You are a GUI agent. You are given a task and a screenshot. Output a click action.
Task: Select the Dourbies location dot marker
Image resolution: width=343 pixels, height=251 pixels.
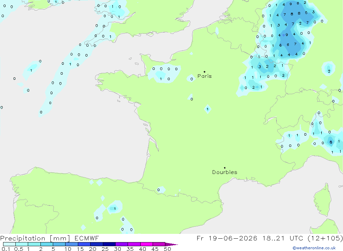(225, 168)
